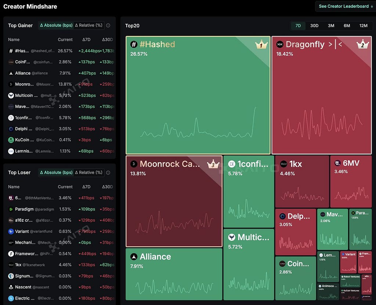Click the Dragonfly logo on treemap tile
This screenshot has width=376, height=305.
tap(280, 44)
